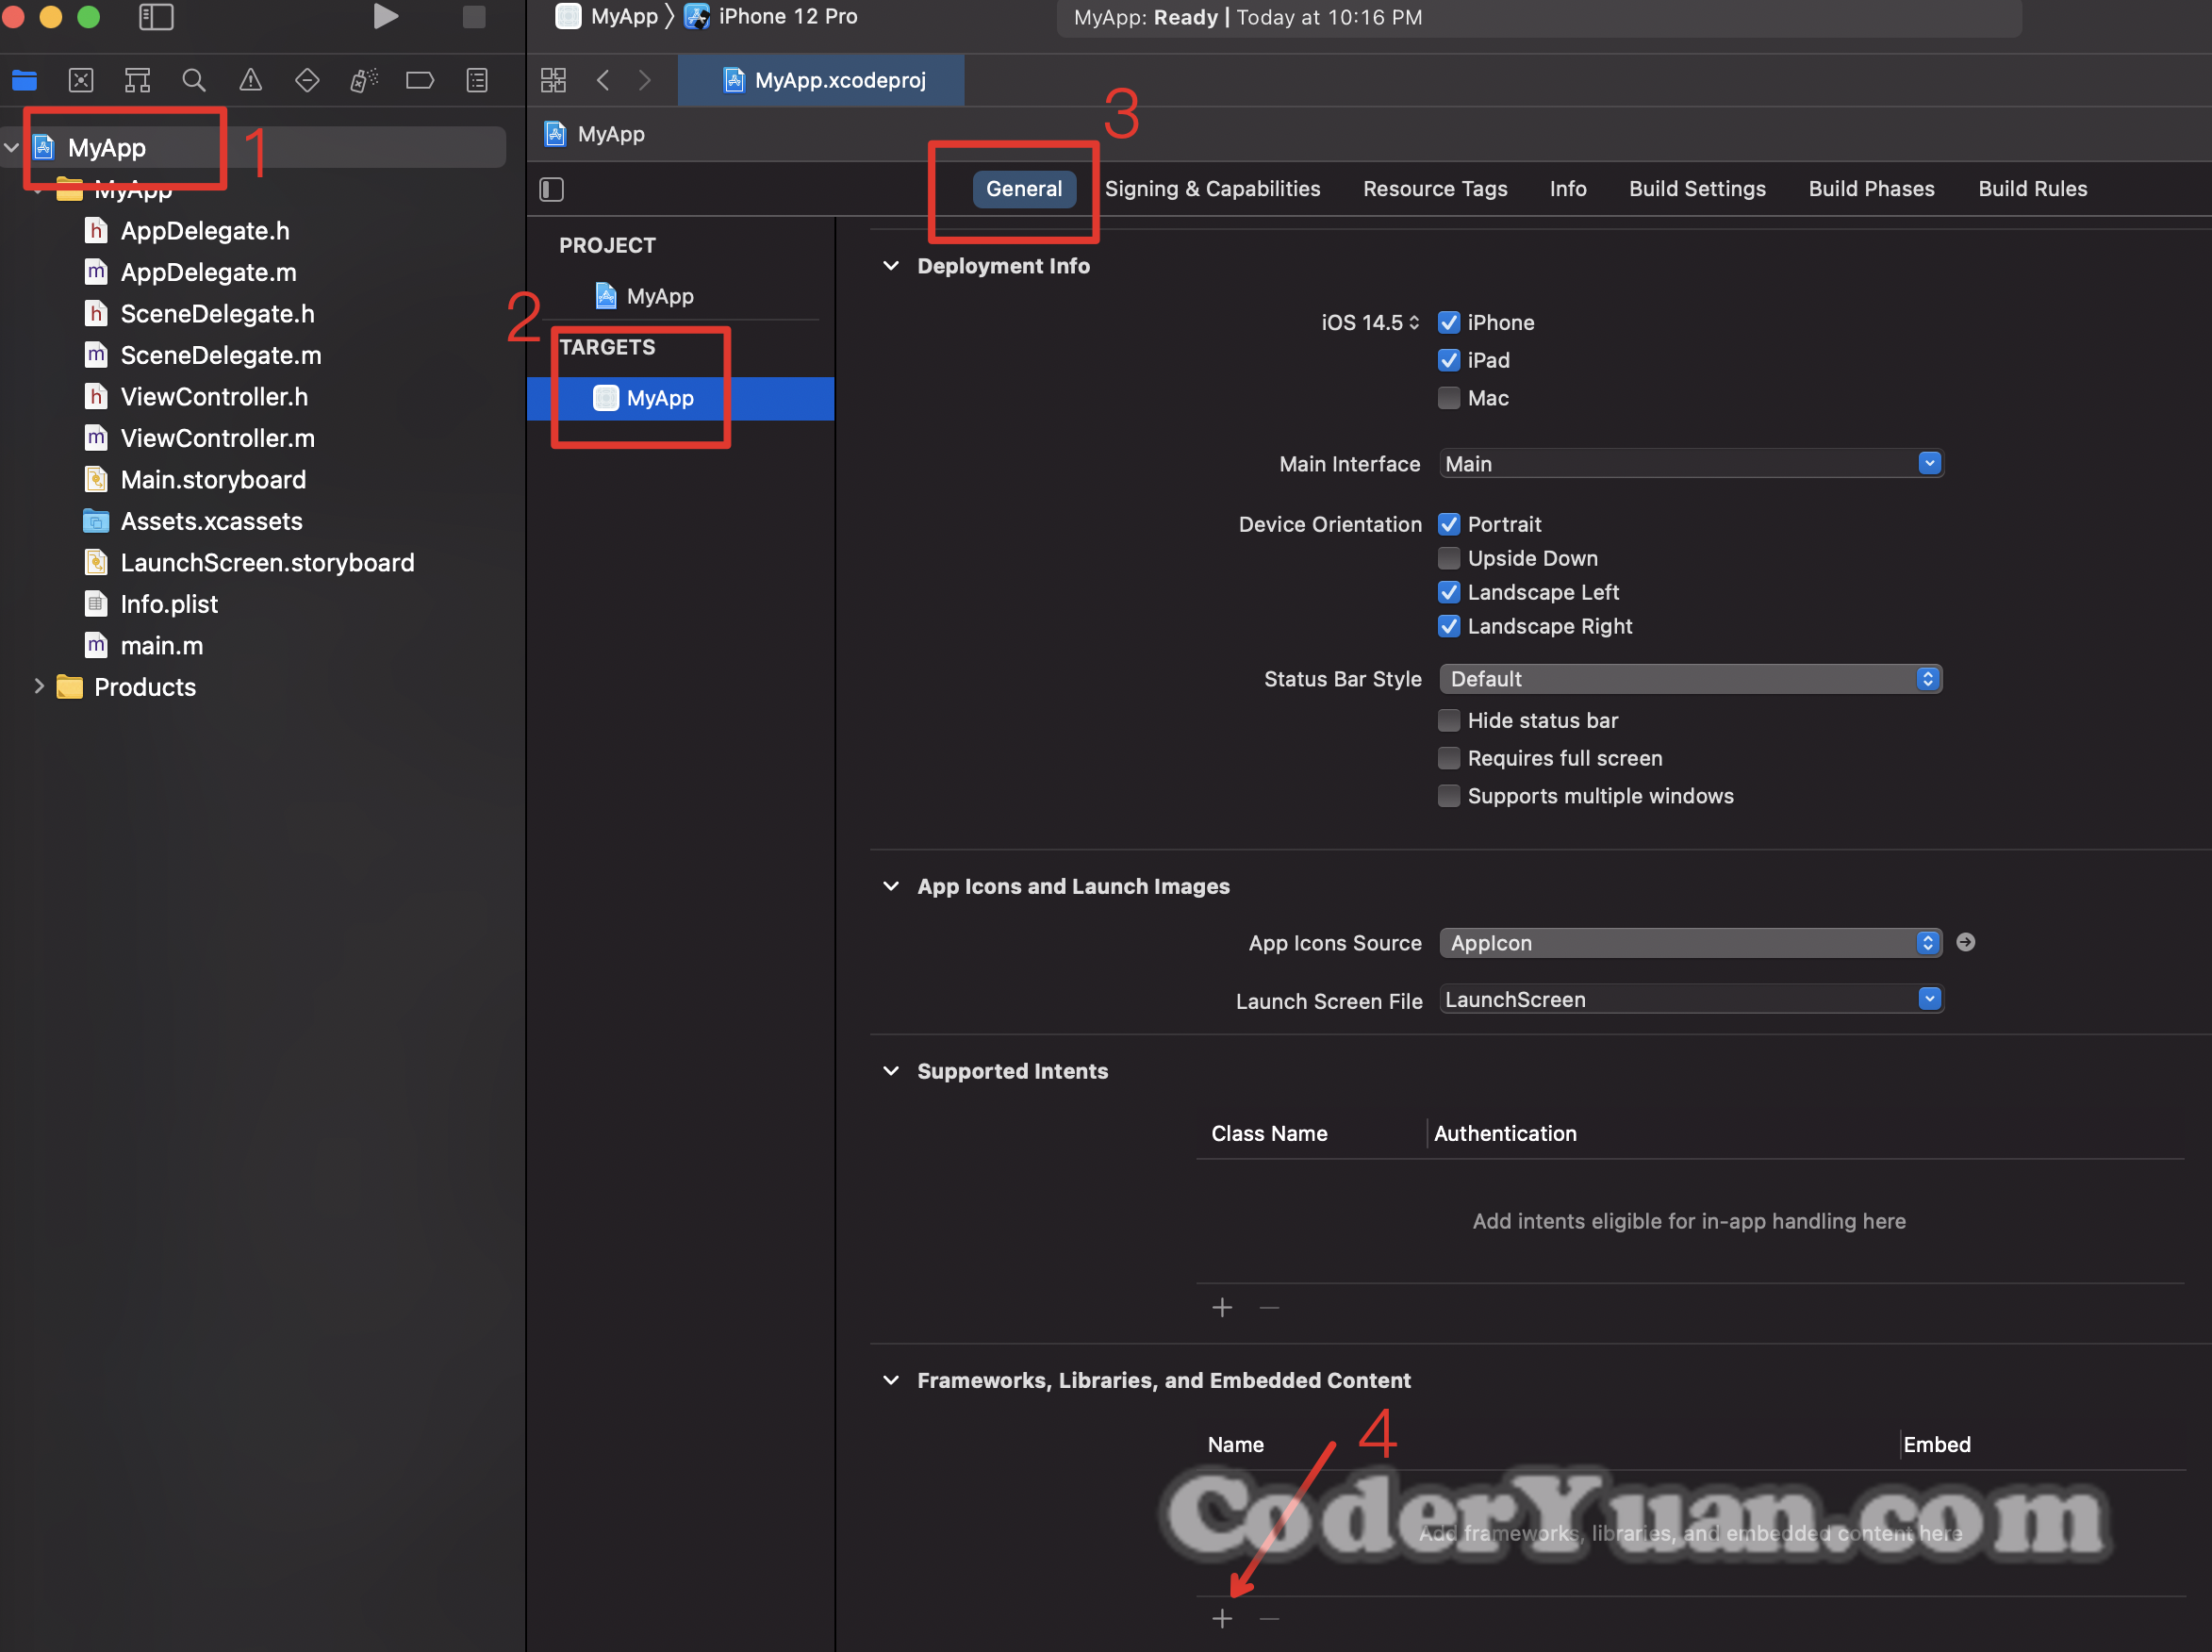Switch to Signing & Capabilities tab

click(x=1212, y=189)
